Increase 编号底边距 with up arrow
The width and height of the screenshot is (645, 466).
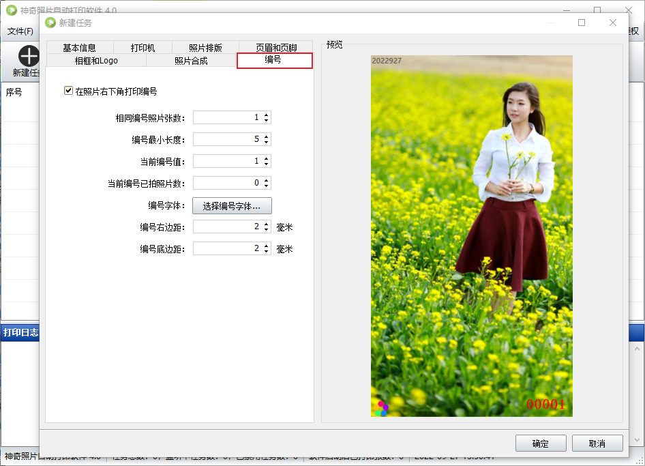click(x=266, y=246)
